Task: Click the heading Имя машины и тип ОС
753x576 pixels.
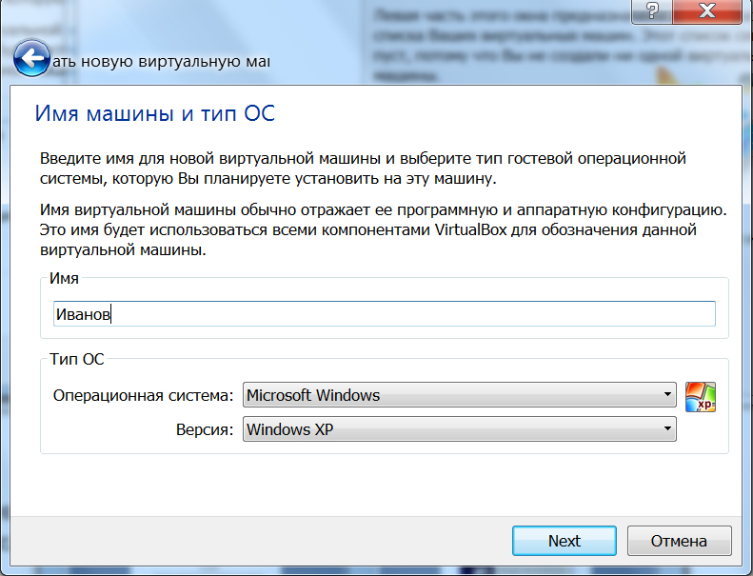Action: click(x=154, y=114)
